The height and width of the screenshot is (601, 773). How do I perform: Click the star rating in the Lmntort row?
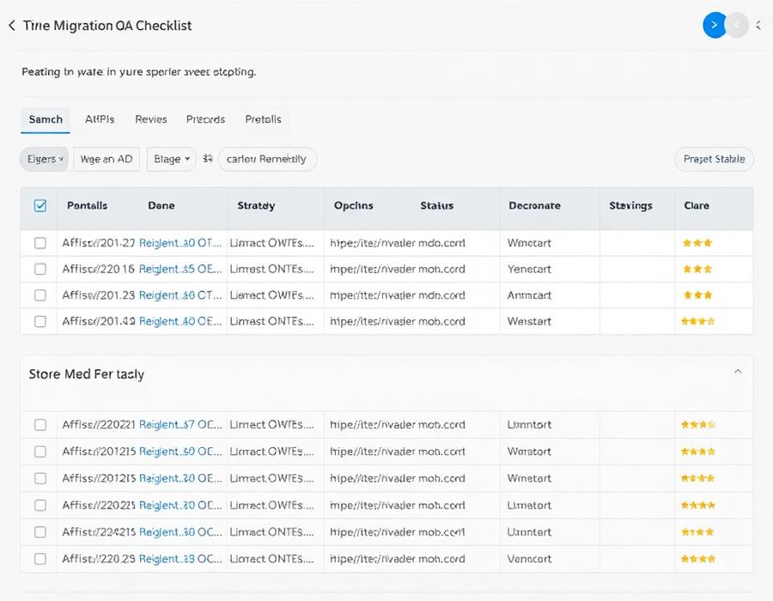(698, 424)
